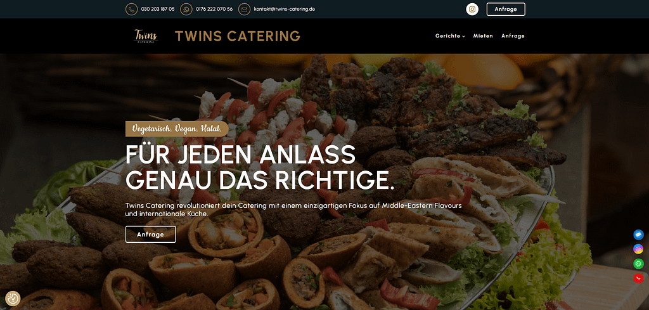Expand the Gerichte dropdown menu

(450, 36)
